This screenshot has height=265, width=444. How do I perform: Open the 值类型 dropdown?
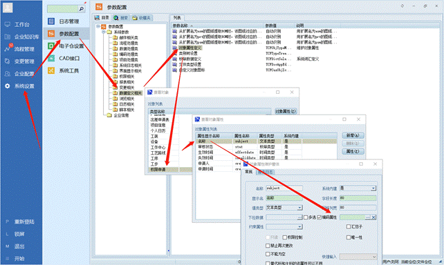pyautogui.click(x=299, y=208)
